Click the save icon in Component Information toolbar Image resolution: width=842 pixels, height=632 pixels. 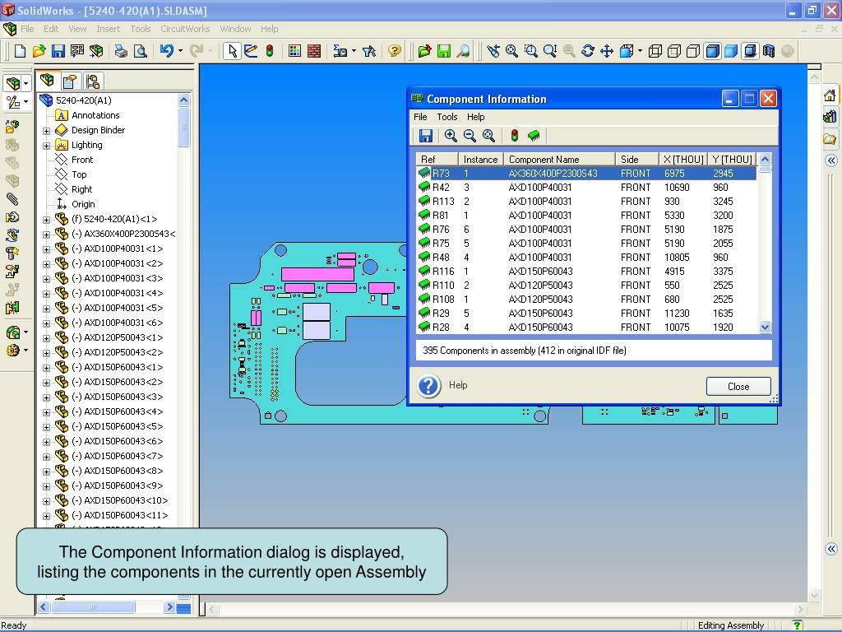tap(425, 136)
